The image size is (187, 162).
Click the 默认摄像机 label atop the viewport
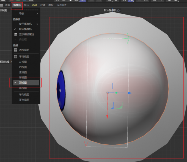[110, 10]
